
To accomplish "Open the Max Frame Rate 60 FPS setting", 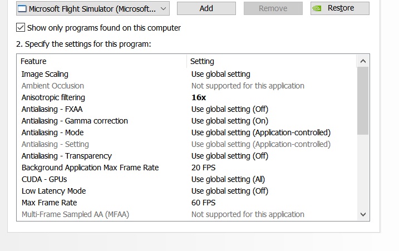I will click(203, 203).
